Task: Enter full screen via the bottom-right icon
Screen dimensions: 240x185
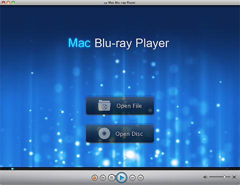Action: 234,177
